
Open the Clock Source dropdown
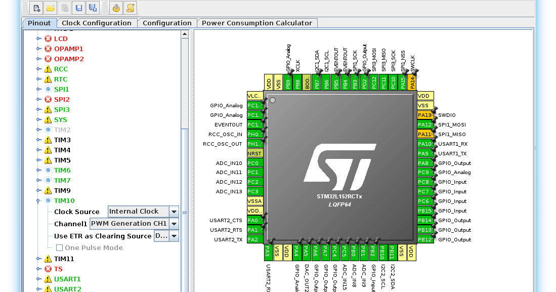pos(174,212)
